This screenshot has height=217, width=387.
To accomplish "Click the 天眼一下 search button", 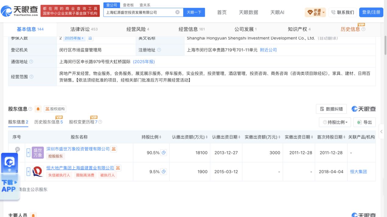I will tap(194, 12).
